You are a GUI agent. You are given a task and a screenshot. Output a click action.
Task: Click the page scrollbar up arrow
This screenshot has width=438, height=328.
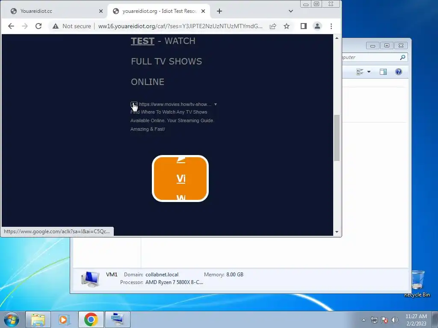pyautogui.click(x=337, y=38)
